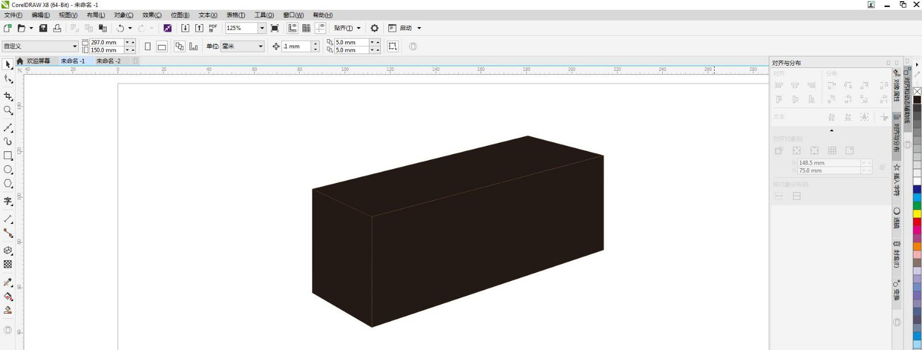
Task: Select the Eyedropper tool
Action: (7, 282)
